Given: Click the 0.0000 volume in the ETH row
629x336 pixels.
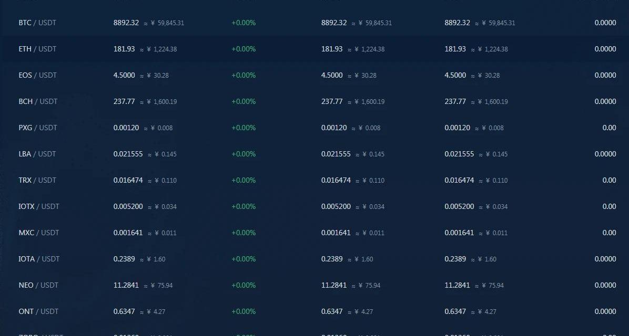Looking at the screenshot, I should 605,49.
